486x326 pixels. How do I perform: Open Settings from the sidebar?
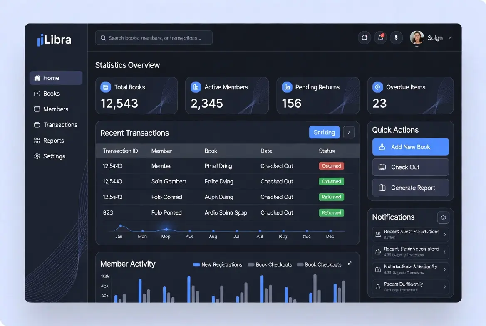tap(54, 156)
